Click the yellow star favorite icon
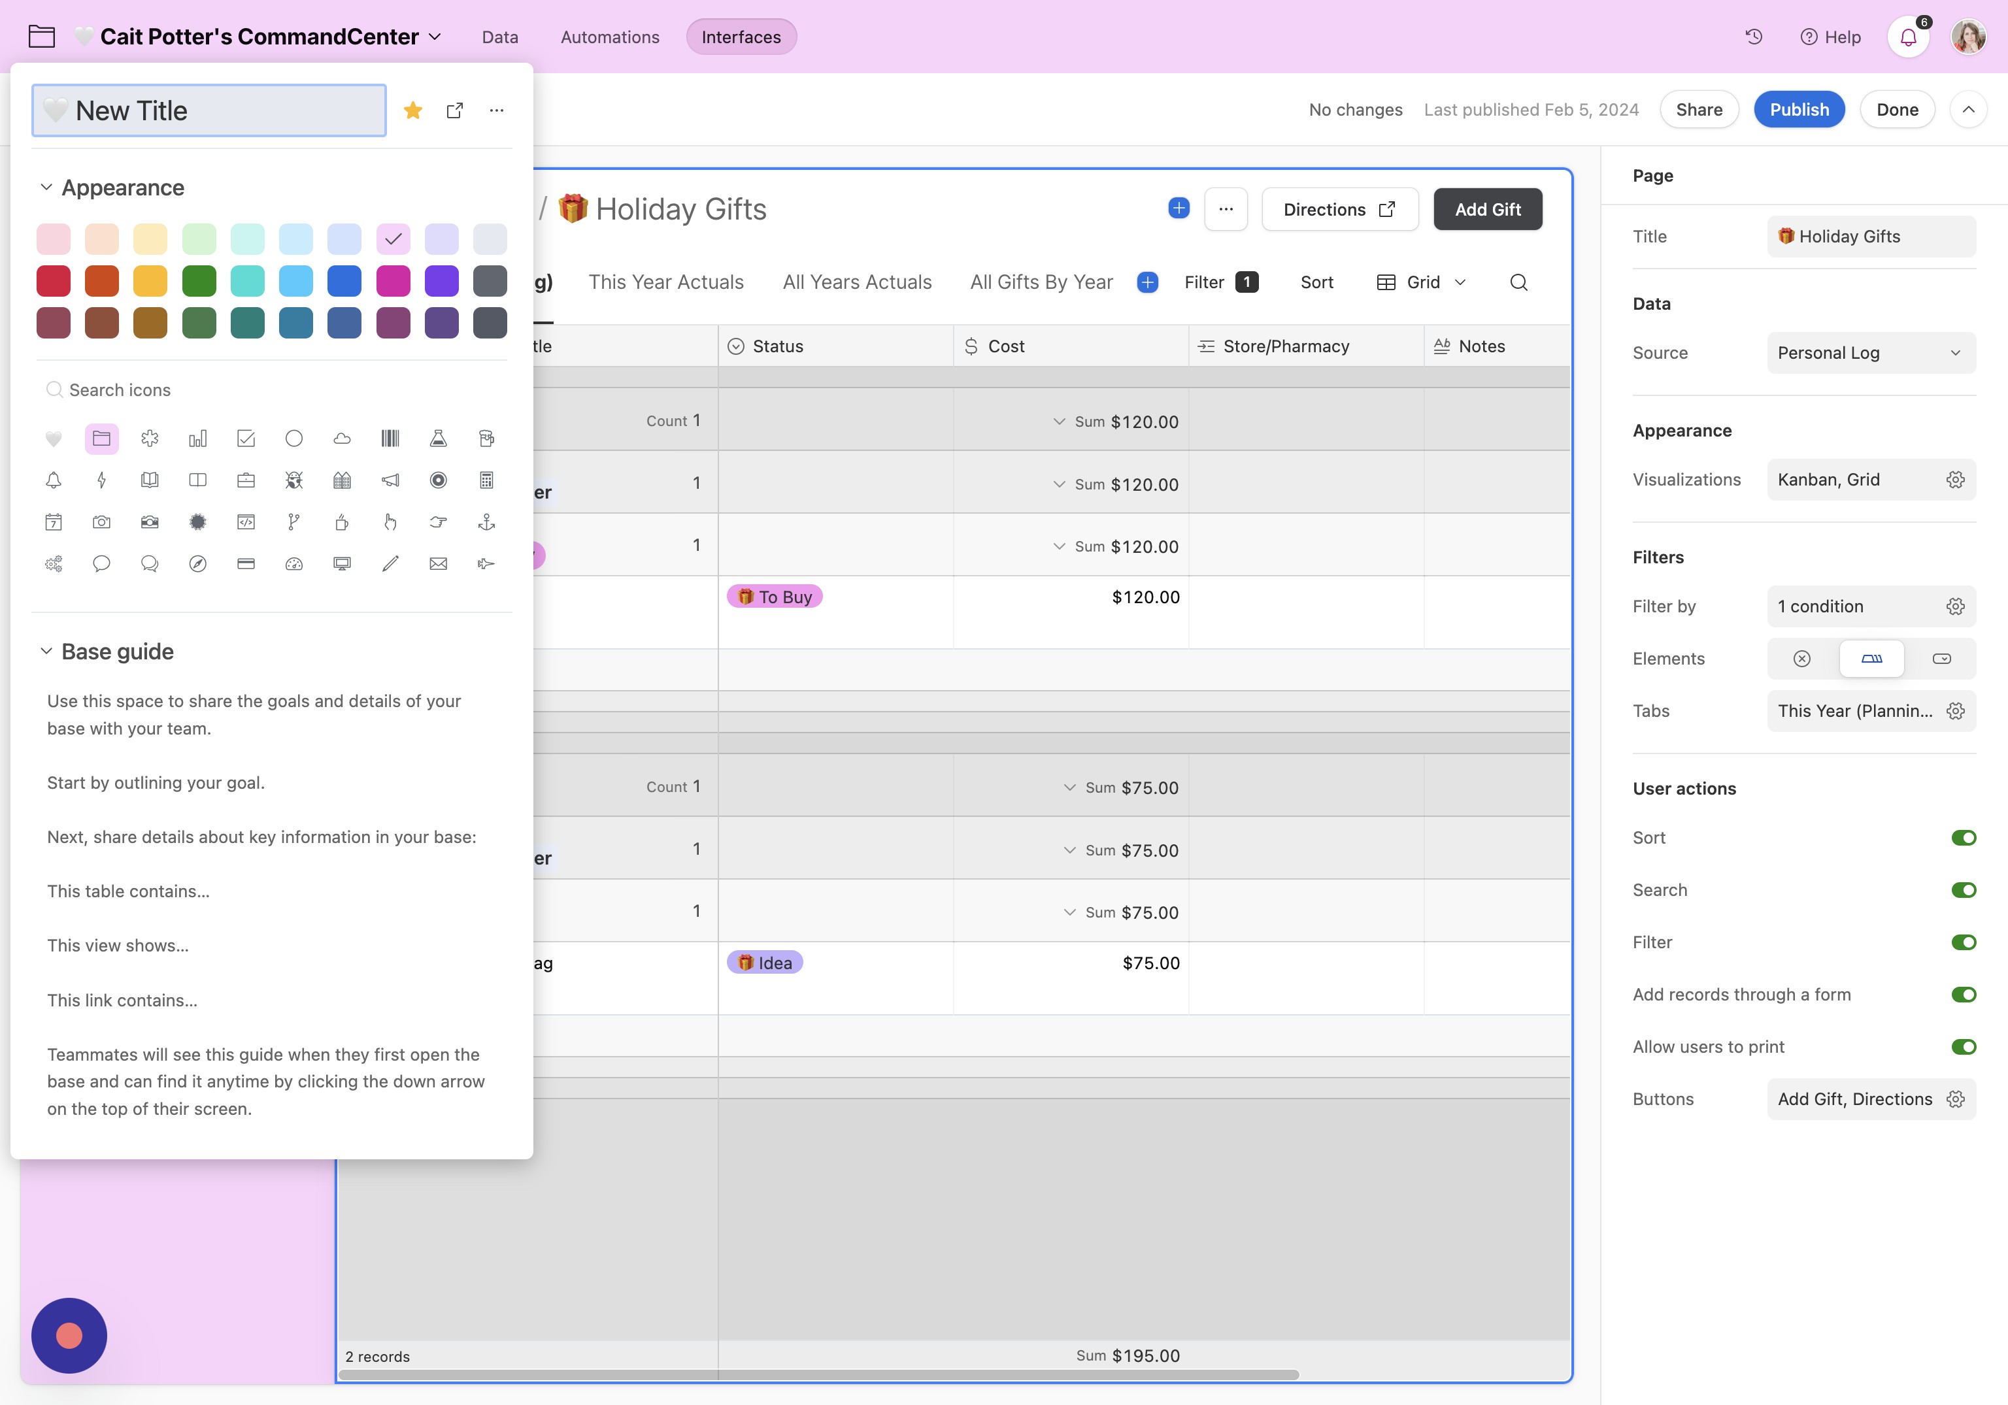The width and height of the screenshot is (2008, 1405). coord(413,110)
